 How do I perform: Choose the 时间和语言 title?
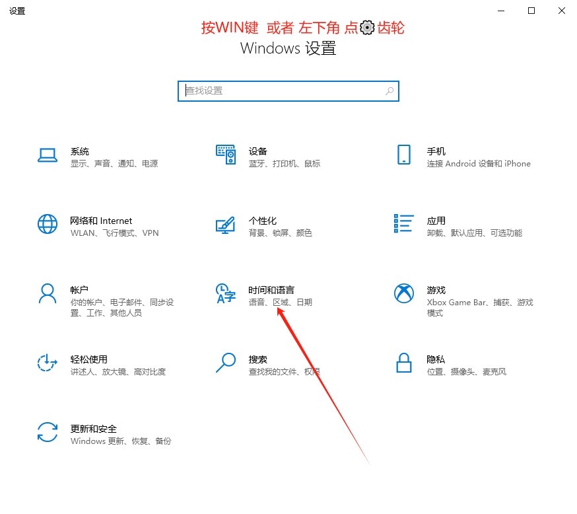[x=271, y=290]
